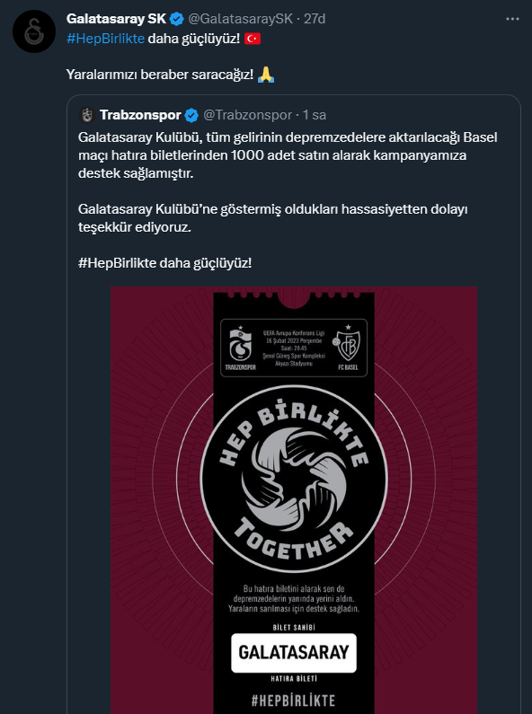Follow the blue #HepBirlikte hashtag
This screenshot has height=714, width=532.
106,39
